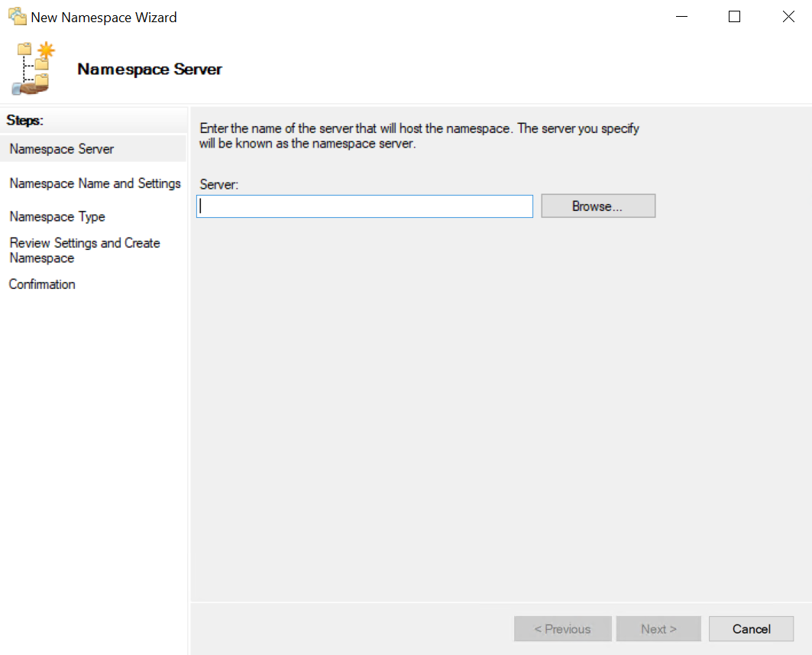Click the bold Namespace Server page heading
Image resolution: width=812 pixels, height=655 pixels.
pos(150,70)
